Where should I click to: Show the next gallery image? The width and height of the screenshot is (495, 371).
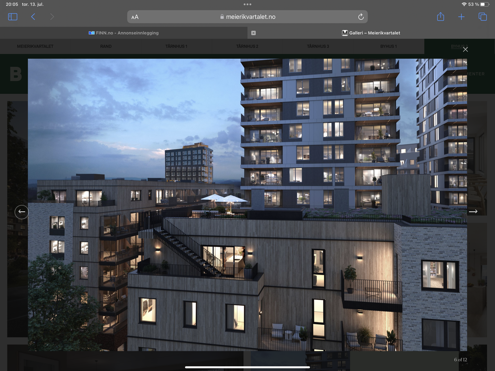click(x=473, y=212)
